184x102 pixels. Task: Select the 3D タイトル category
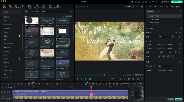(x=7, y=28)
